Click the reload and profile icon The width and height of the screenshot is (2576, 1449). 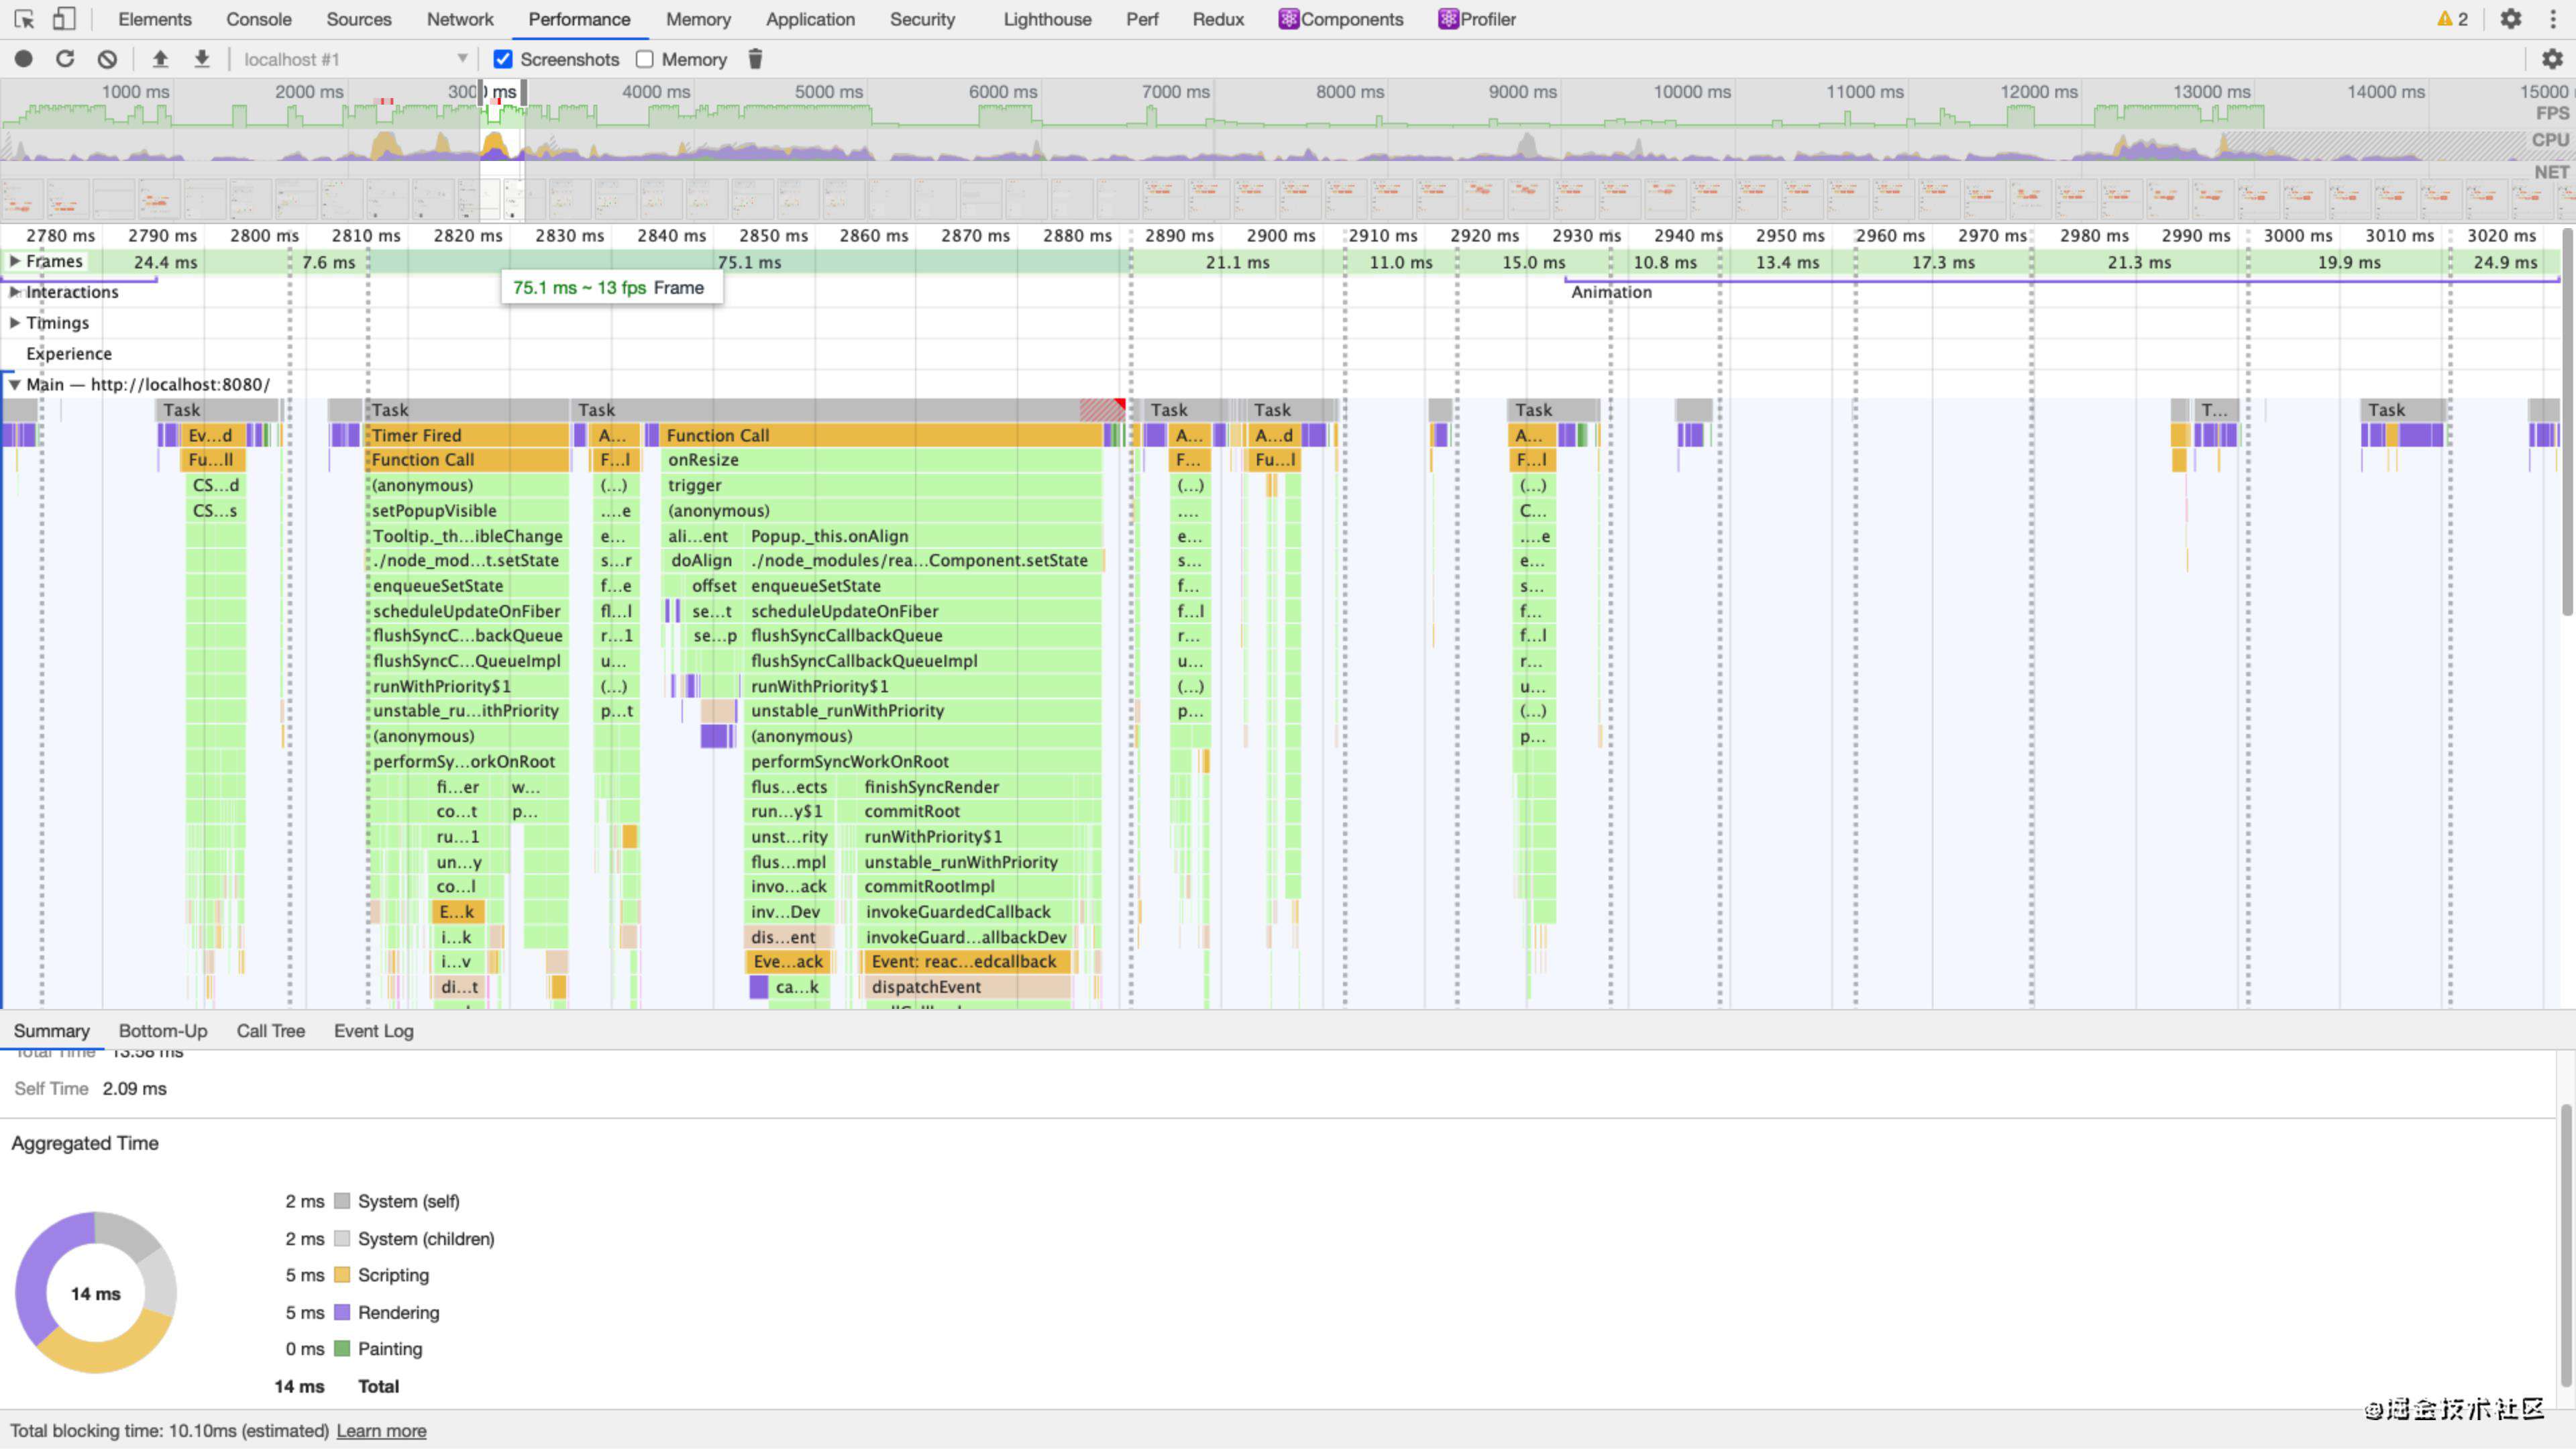pyautogui.click(x=65, y=59)
